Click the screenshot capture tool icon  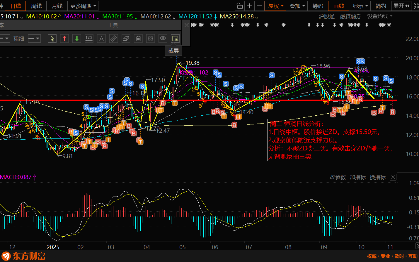(x=175, y=39)
